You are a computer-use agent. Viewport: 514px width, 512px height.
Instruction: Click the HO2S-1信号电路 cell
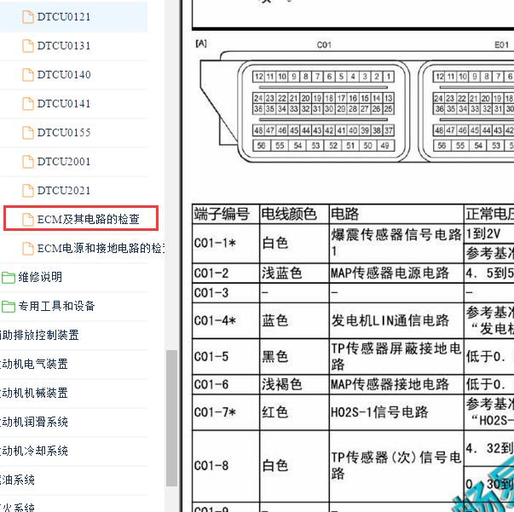pos(396,412)
